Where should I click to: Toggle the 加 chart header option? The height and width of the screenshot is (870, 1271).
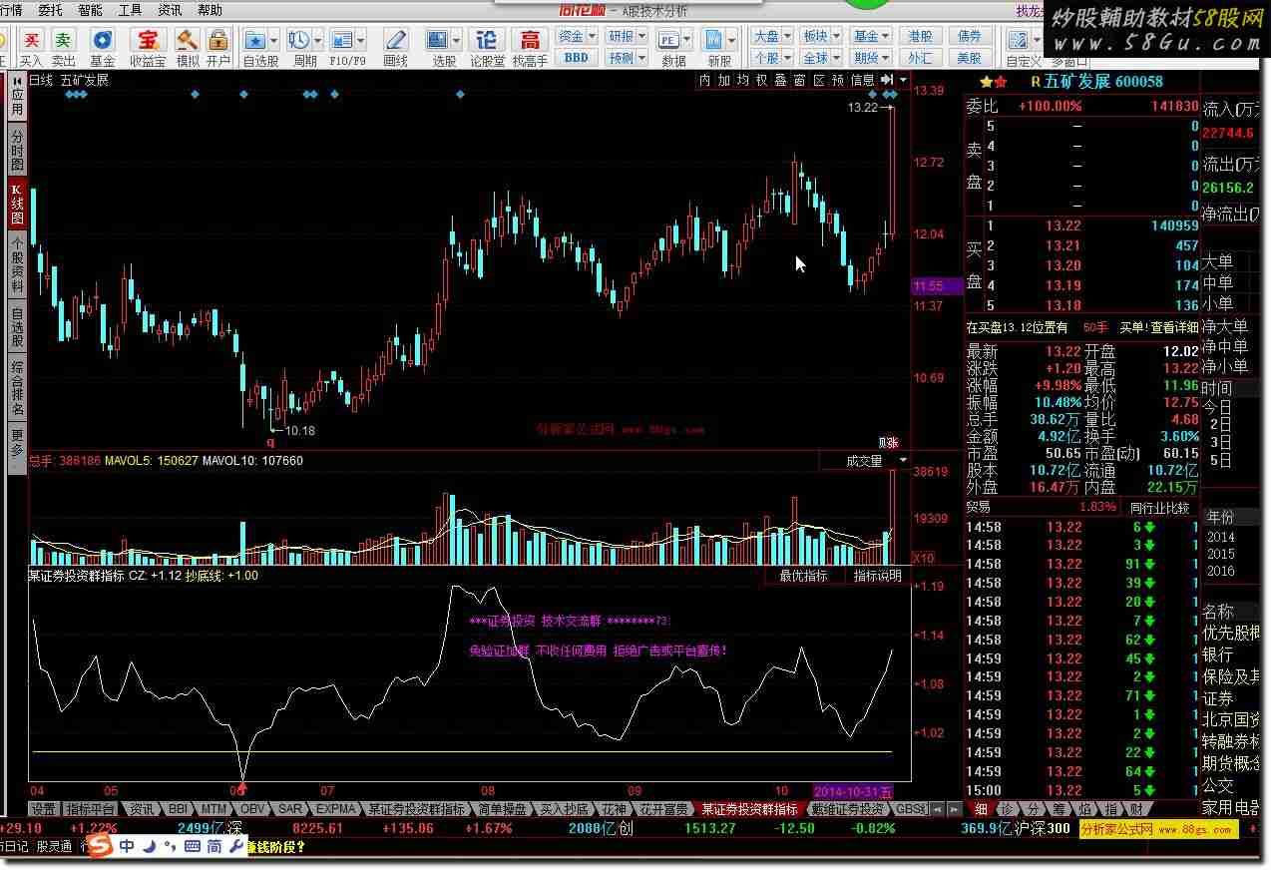coord(724,80)
